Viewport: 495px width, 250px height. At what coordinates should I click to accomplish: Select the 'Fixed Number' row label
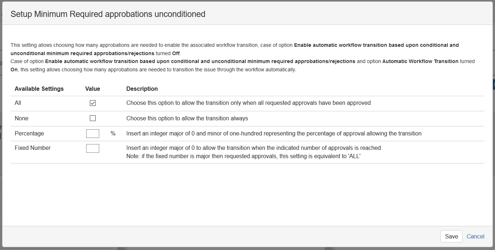pyautogui.click(x=33, y=148)
